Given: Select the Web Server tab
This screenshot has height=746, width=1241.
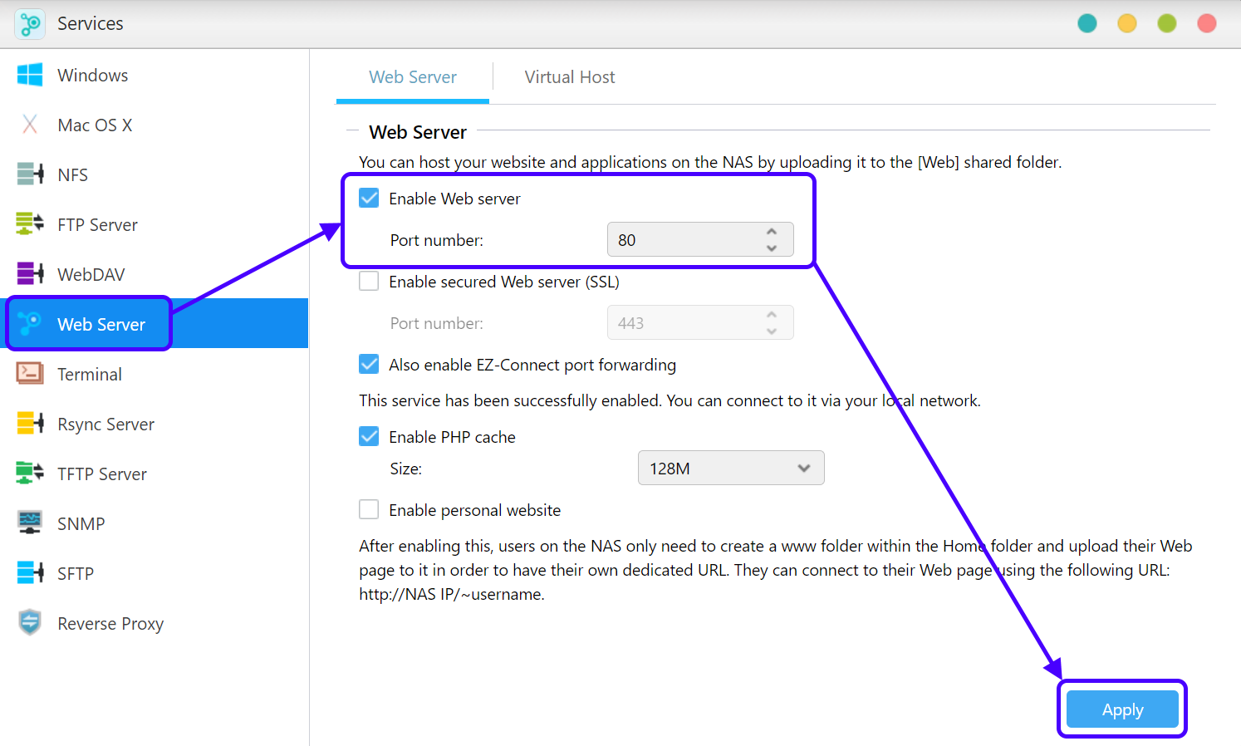Looking at the screenshot, I should pyautogui.click(x=413, y=77).
